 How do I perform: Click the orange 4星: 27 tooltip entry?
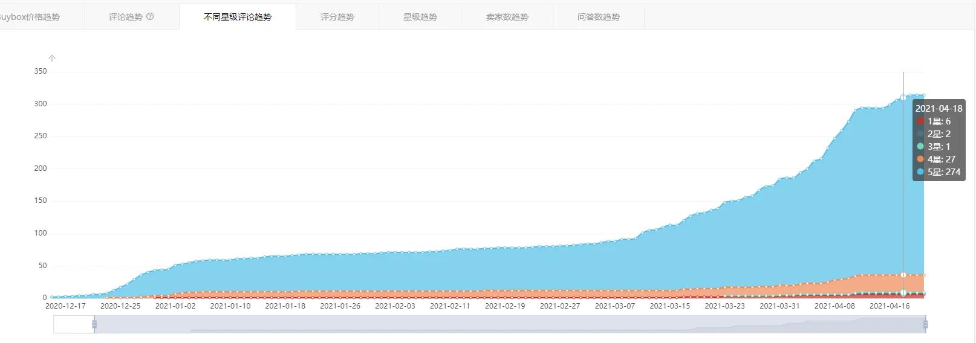click(936, 159)
